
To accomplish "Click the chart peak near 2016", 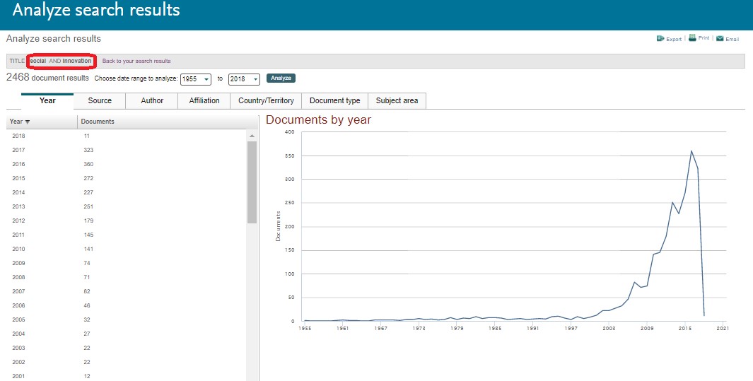I will [691, 151].
